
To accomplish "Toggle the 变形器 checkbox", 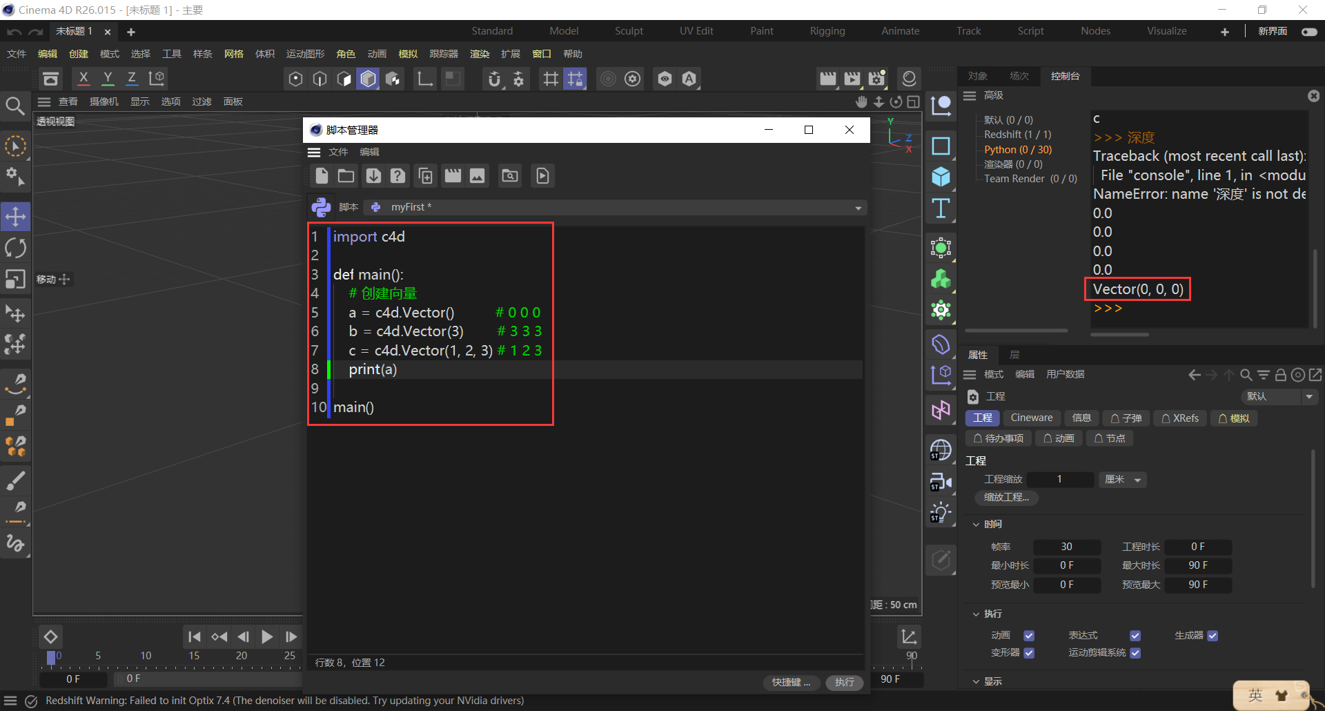I will [1029, 653].
